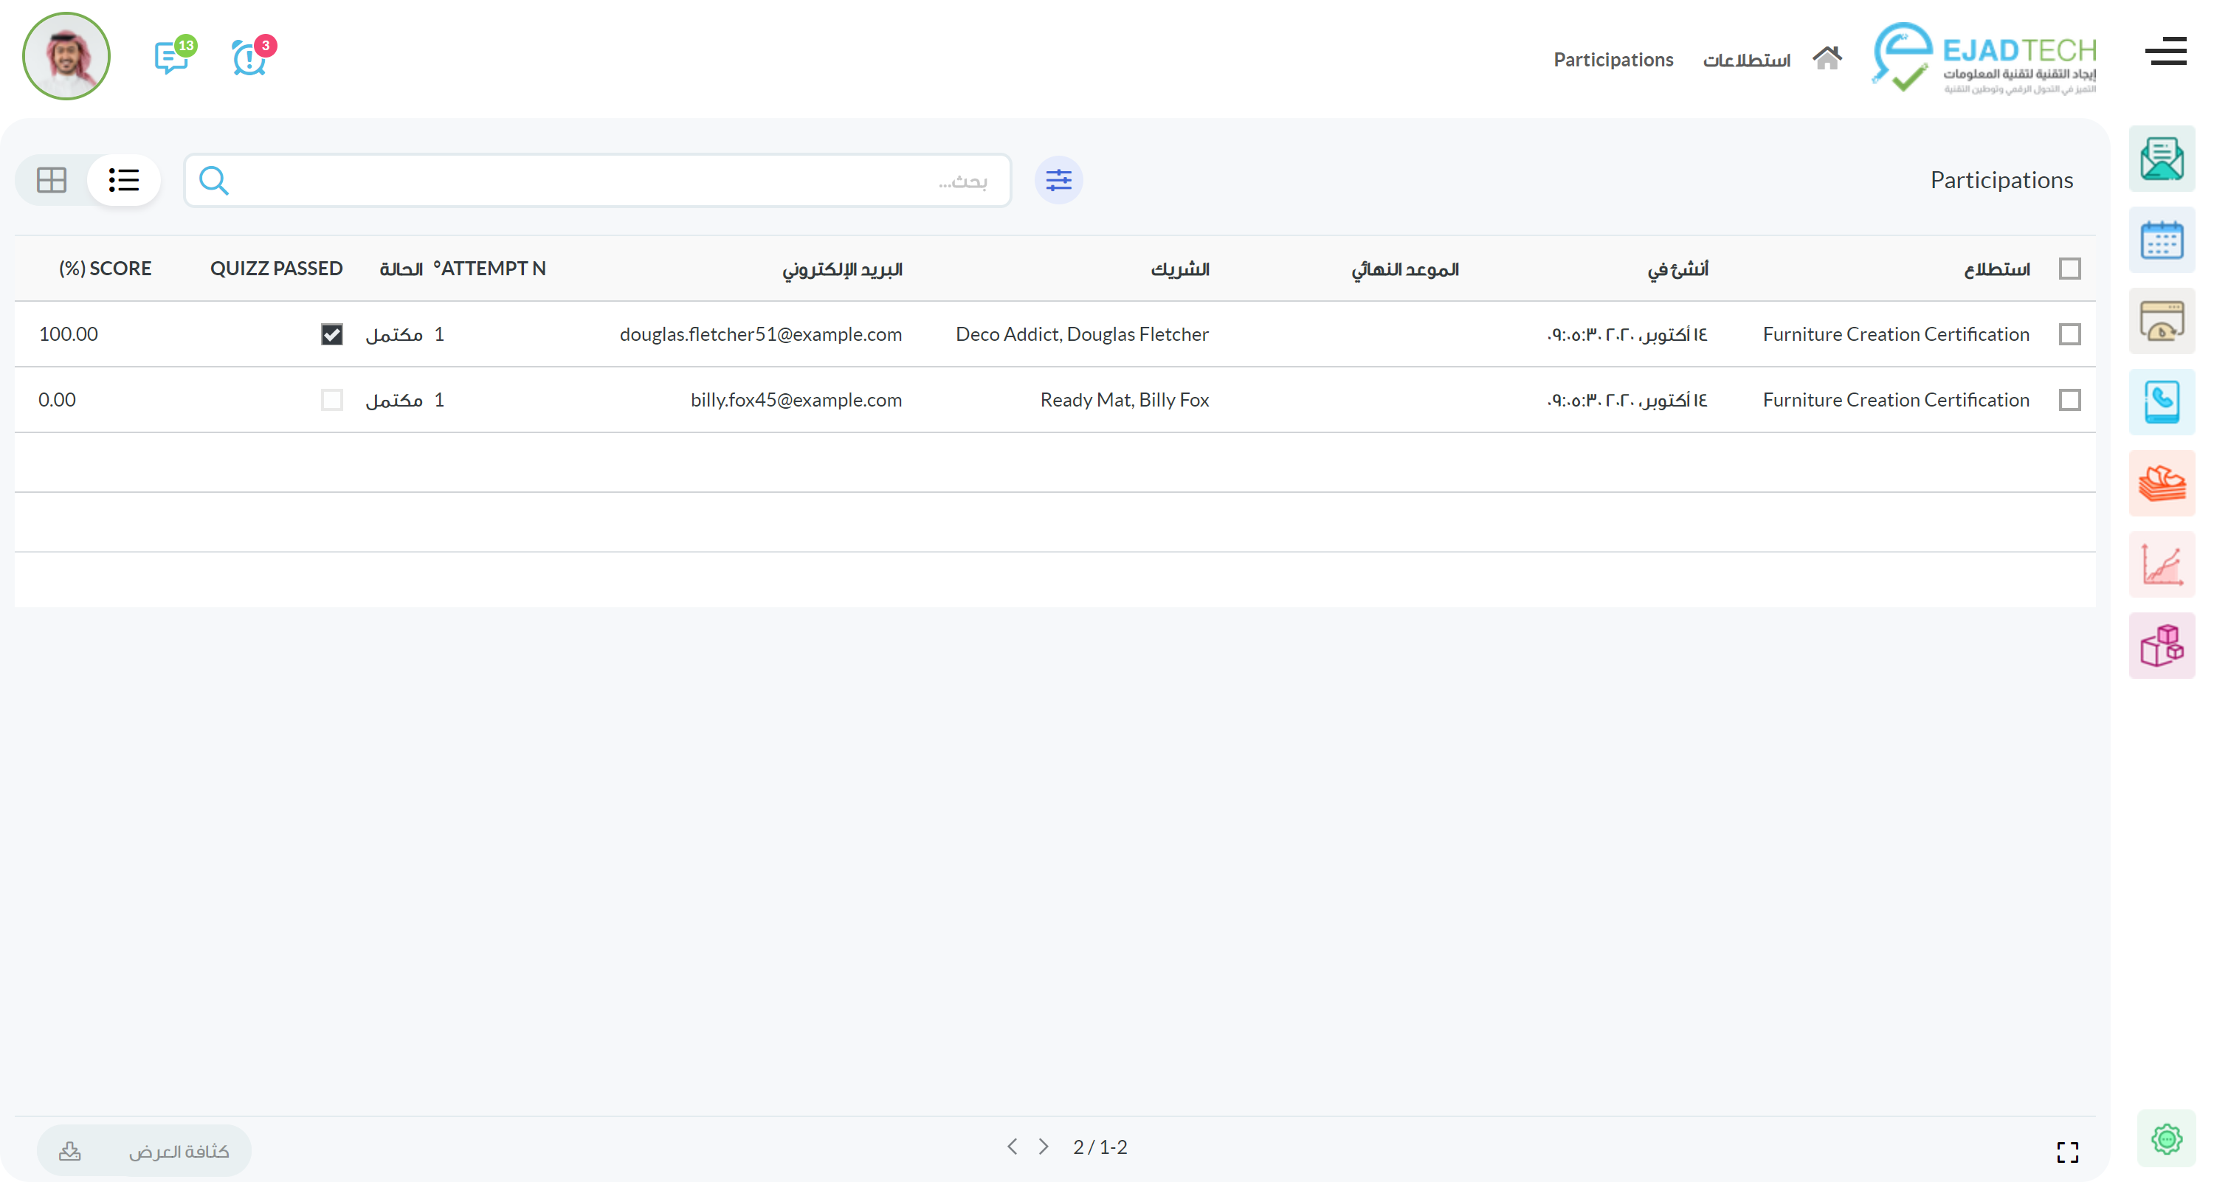Open the calendar app in sidebar

click(x=2162, y=241)
